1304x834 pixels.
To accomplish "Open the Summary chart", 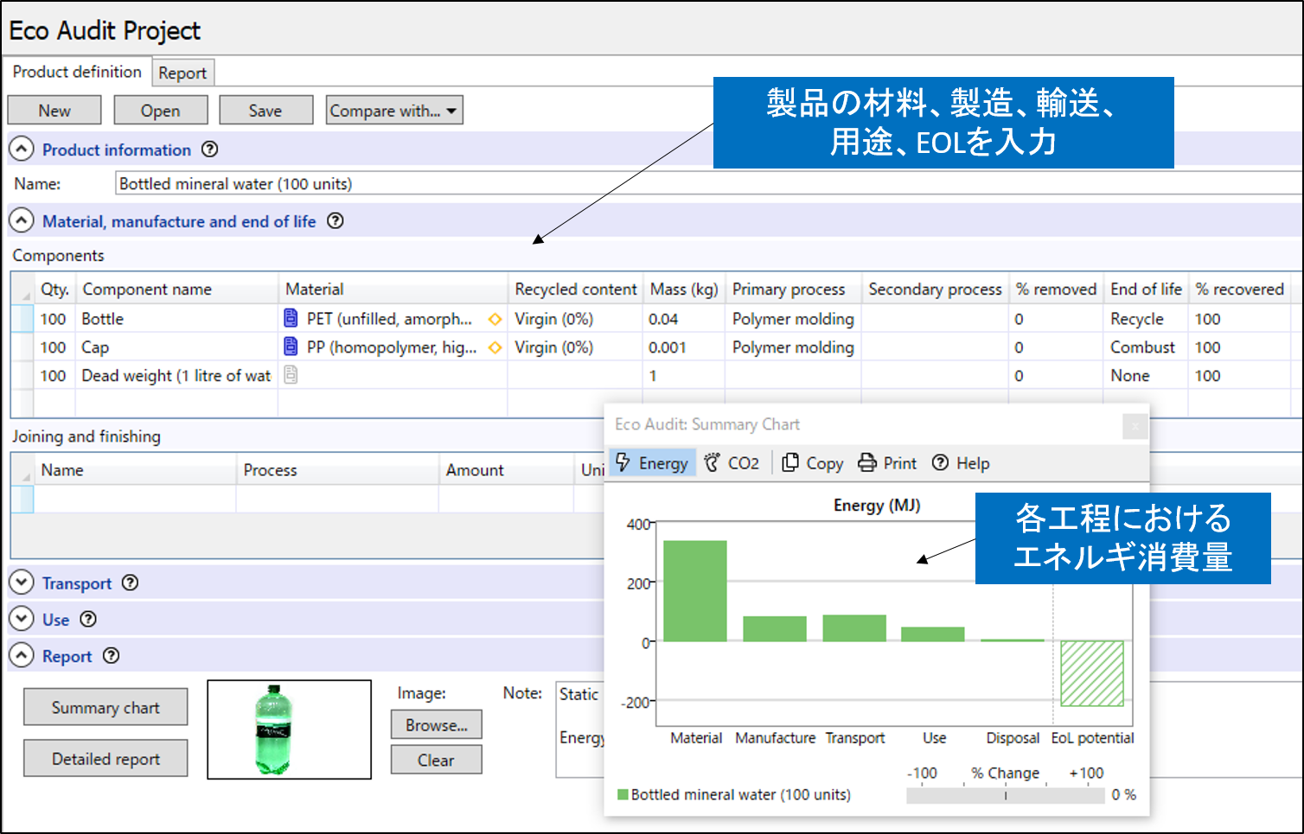I will coord(105,707).
